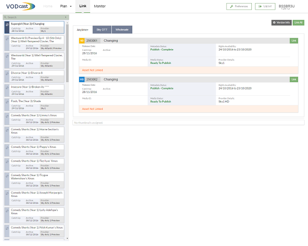Image resolution: width=308 pixels, height=246 pixels.
Task: Open Version Info
Action: (x=281, y=23)
